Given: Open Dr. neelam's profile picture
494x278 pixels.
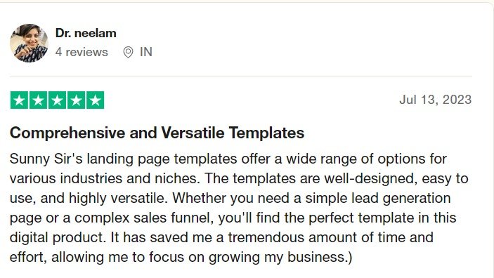Looking at the screenshot, I should click(x=29, y=43).
